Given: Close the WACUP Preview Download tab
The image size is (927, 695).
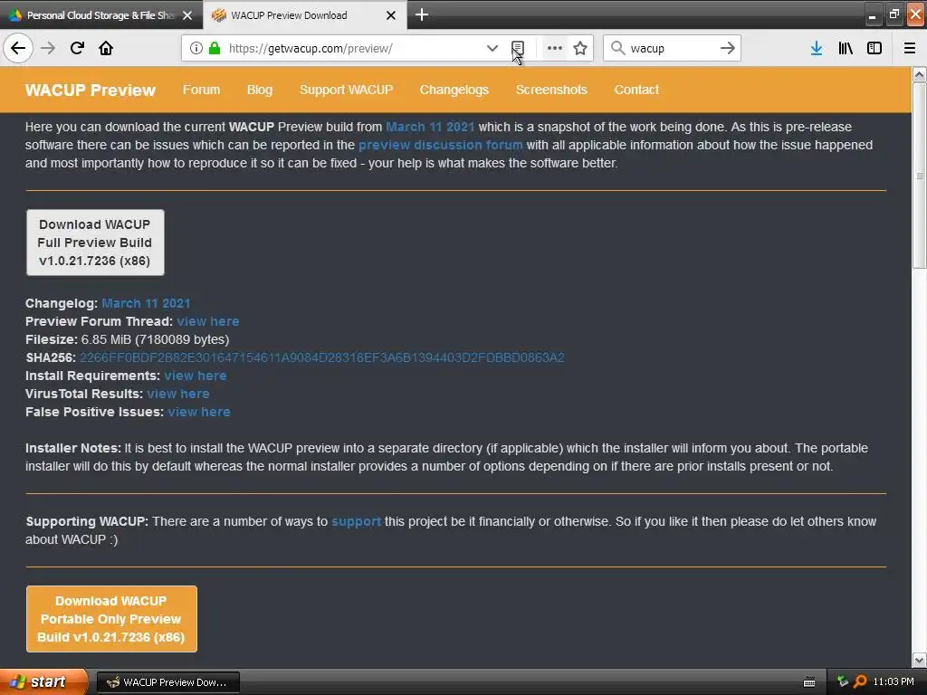Looking at the screenshot, I should [x=391, y=15].
